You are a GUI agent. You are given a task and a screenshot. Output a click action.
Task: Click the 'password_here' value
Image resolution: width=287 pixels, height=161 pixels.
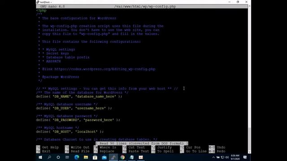pyautogui.click(x=99, y=120)
